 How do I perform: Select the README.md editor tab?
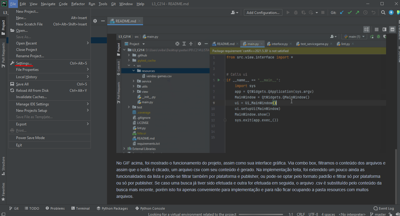(125, 21)
